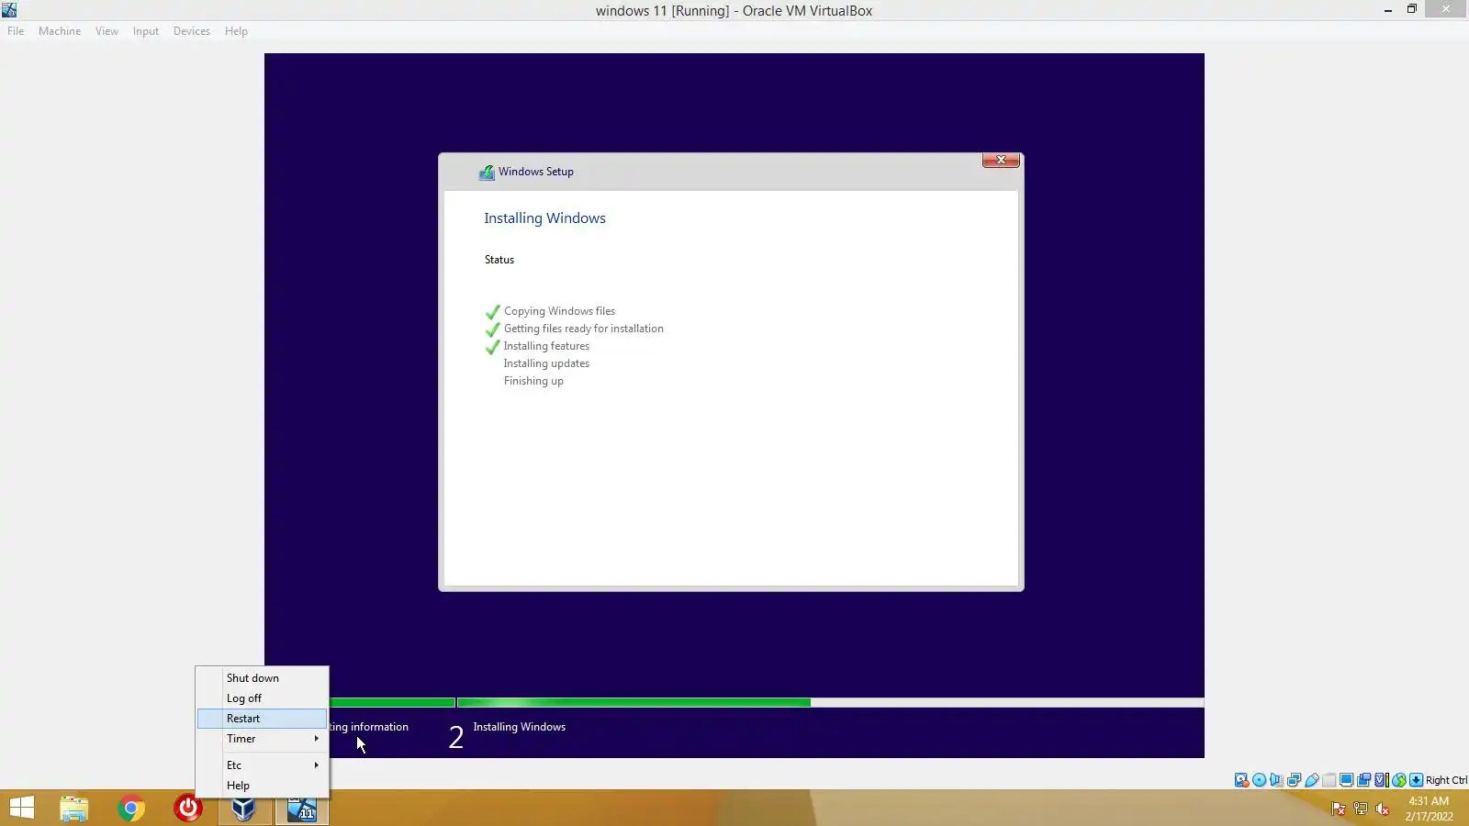Open File Explorer from the taskbar
Viewport: 1469px width, 826px height.
(74, 809)
